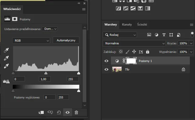Add a Threshold adjustment
This screenshot has width=195, height=120.
pos(133,9)
